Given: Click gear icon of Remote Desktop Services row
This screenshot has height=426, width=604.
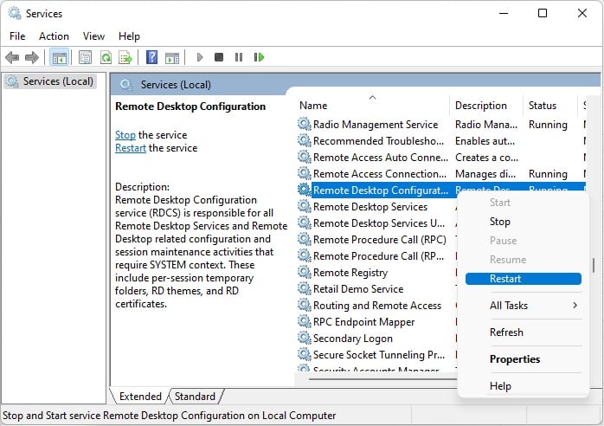Looking at the screenshot, I should pyautogui.click(x=305, y=207).
